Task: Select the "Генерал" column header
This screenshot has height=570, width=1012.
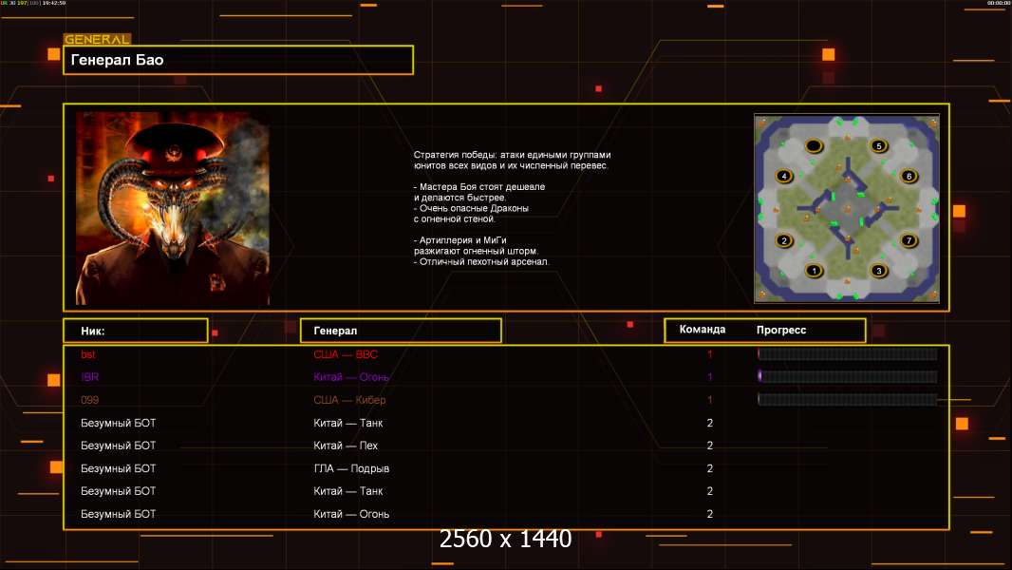Action: (x=400, y=331)
